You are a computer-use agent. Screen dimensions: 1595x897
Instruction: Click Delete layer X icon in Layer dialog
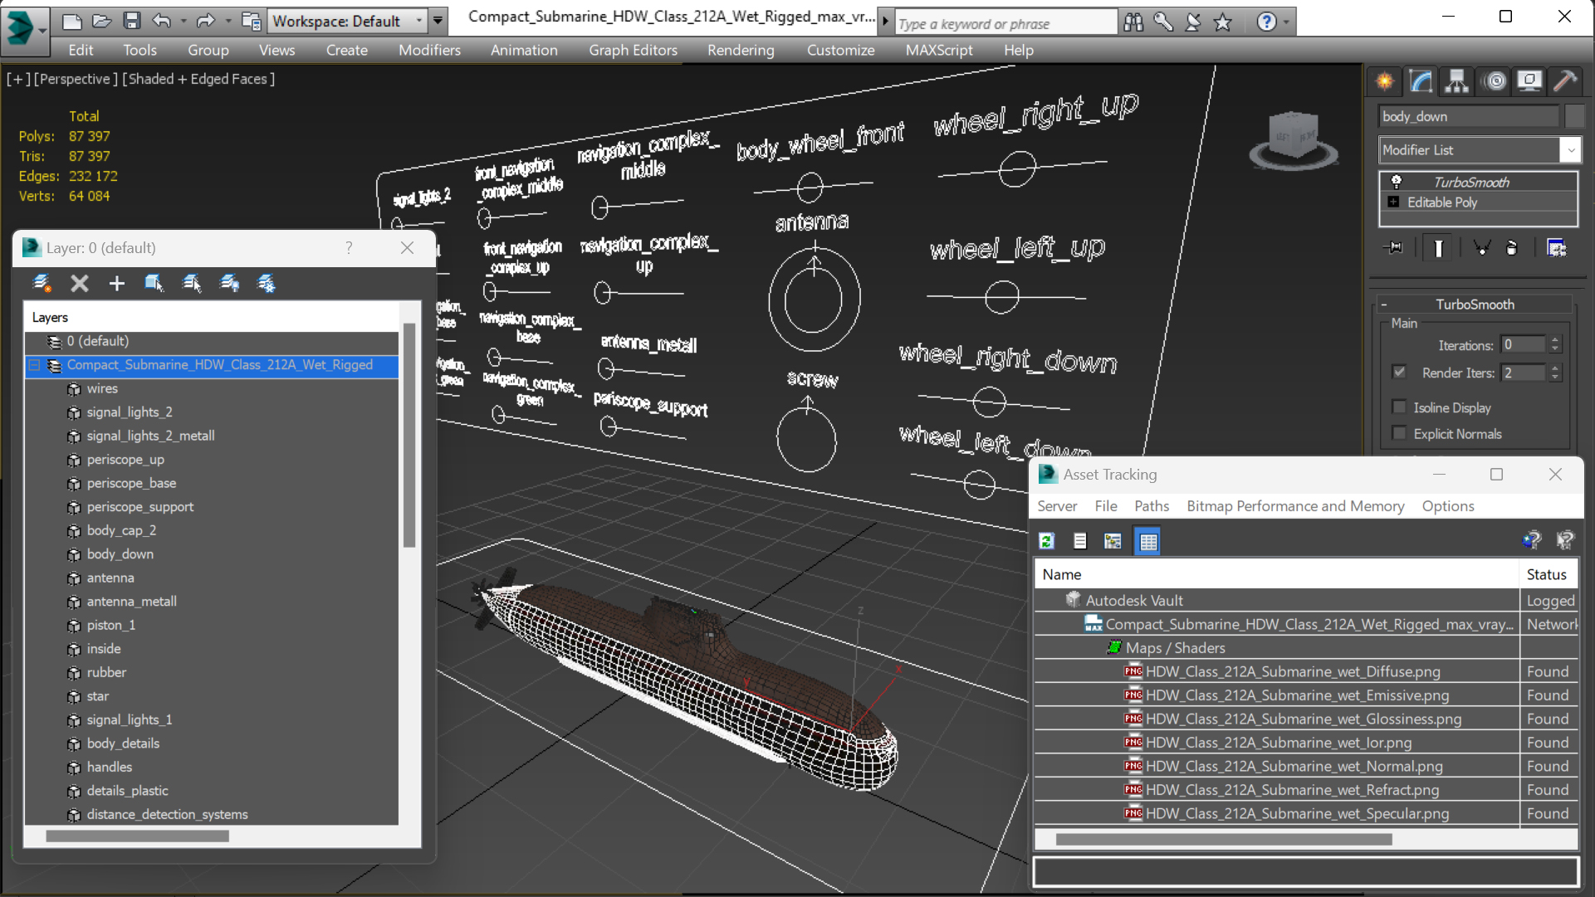[79, 284]
